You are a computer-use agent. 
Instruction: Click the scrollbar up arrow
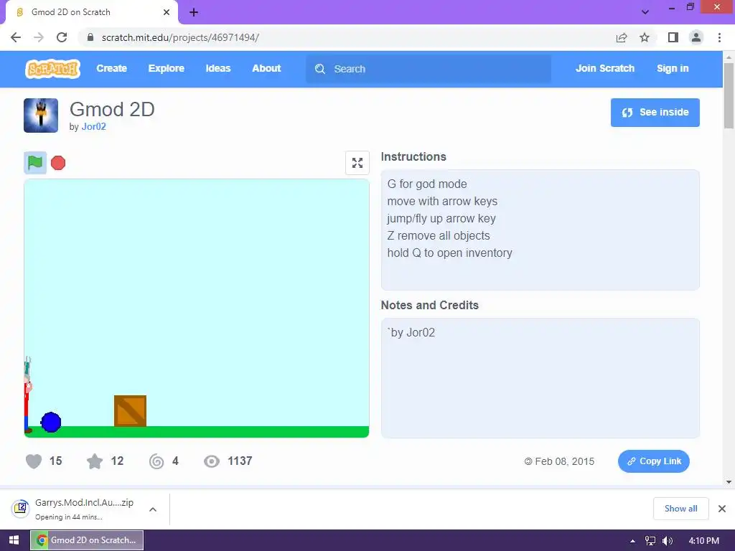[x=729, y=57]
